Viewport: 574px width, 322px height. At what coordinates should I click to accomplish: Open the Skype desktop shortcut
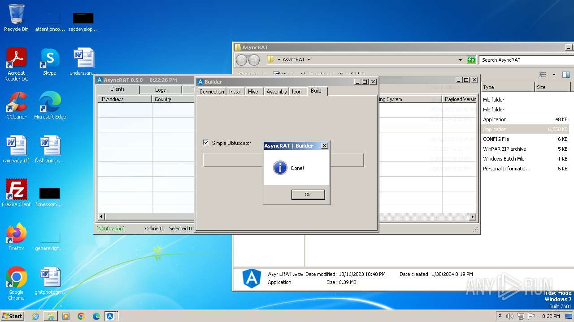coord(50,62)
